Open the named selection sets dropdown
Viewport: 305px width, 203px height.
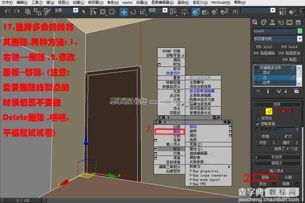tap(273, 10)
